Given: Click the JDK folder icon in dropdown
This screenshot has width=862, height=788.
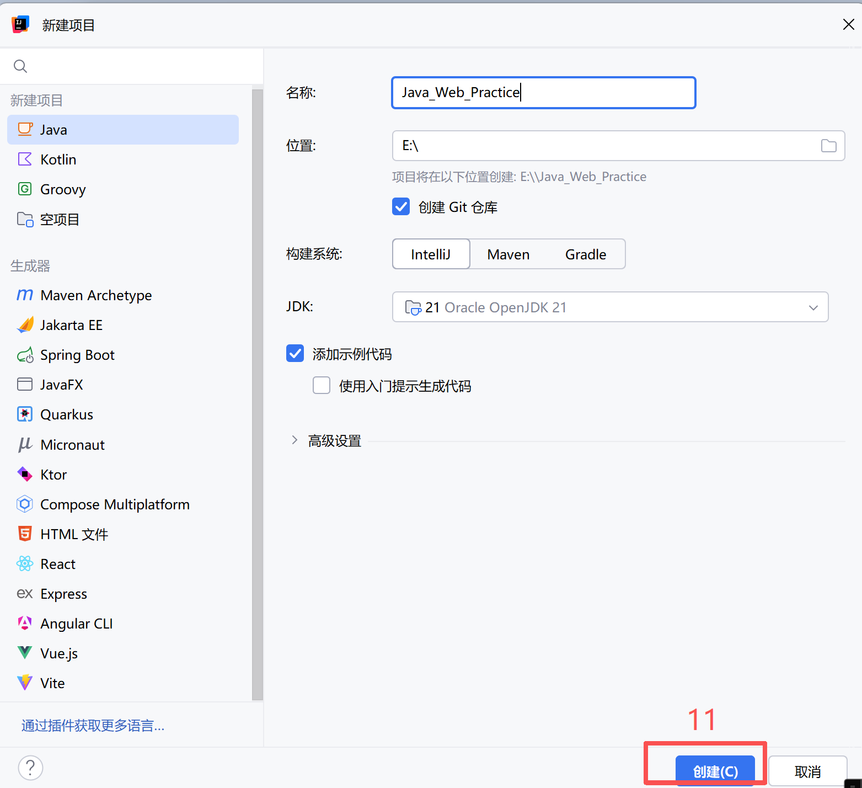Looking at the screenshot, I should point(413,307).
